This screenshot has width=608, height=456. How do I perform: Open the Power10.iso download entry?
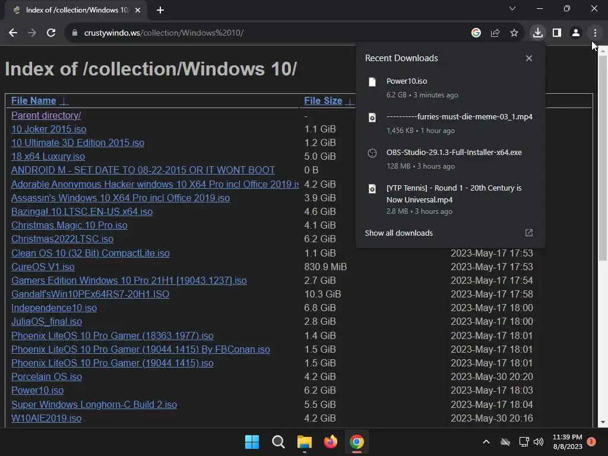tap(450, 88)
